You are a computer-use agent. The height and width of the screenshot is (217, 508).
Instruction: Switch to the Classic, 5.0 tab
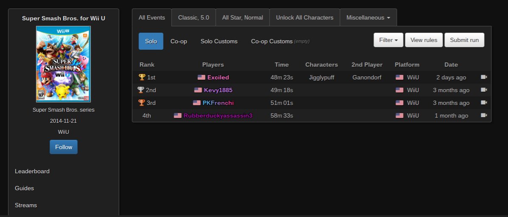click(194, 17)
